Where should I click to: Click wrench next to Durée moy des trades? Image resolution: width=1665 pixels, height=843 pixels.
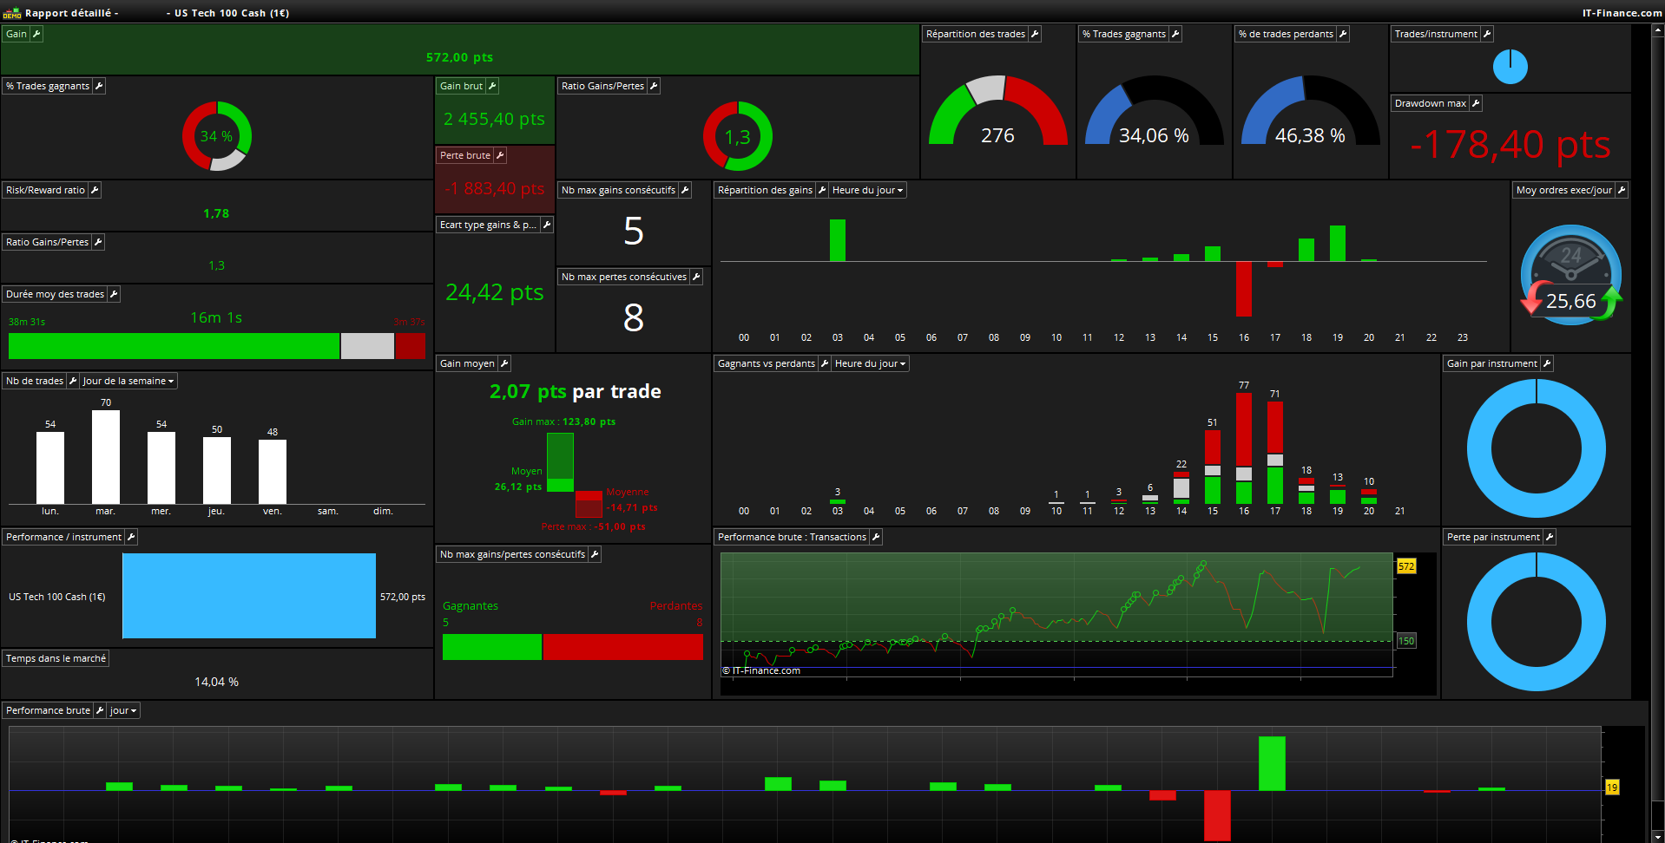(x=114, y=294)
